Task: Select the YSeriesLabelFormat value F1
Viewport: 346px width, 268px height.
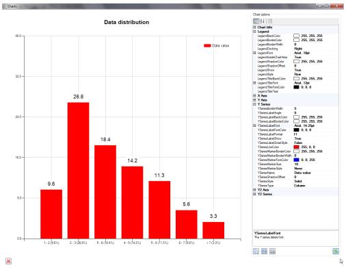Action: [x=295, y=134]
